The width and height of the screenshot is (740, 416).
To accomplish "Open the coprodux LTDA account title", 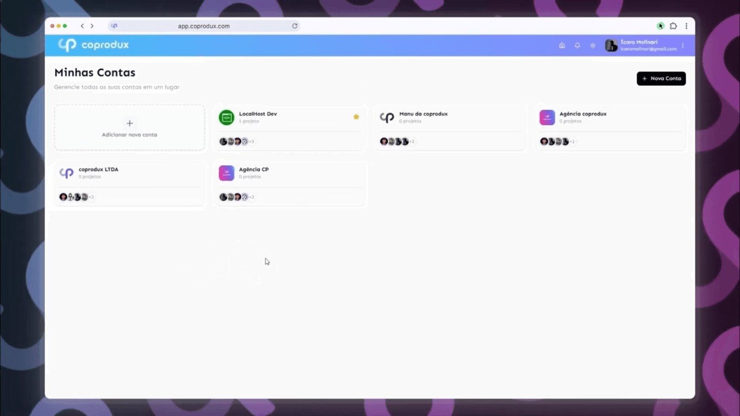I will [x=99, y=170].
